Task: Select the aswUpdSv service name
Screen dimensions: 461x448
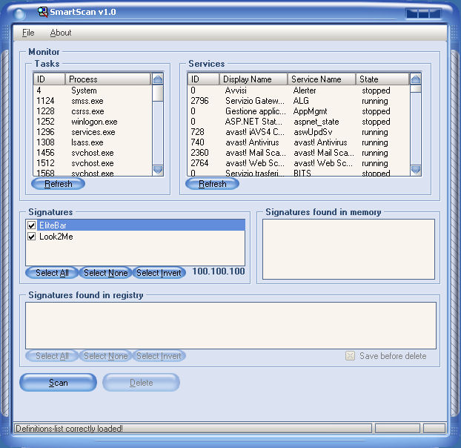Action: pyautogui.click(x=313, y=132)
